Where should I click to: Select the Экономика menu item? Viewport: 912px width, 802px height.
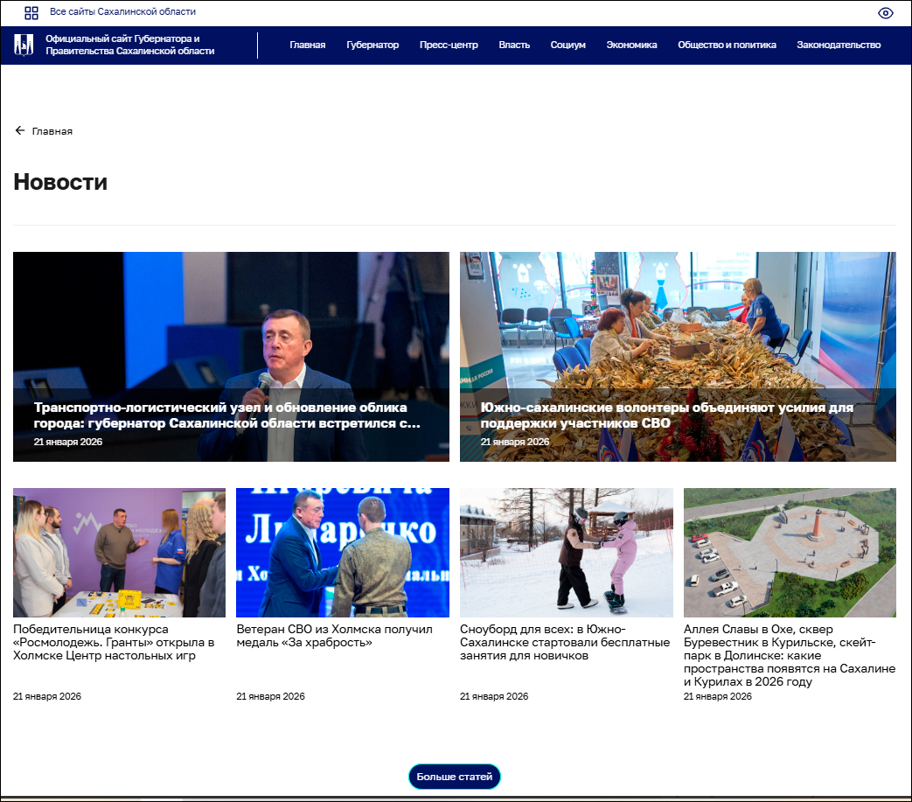[x=631, y=45]
